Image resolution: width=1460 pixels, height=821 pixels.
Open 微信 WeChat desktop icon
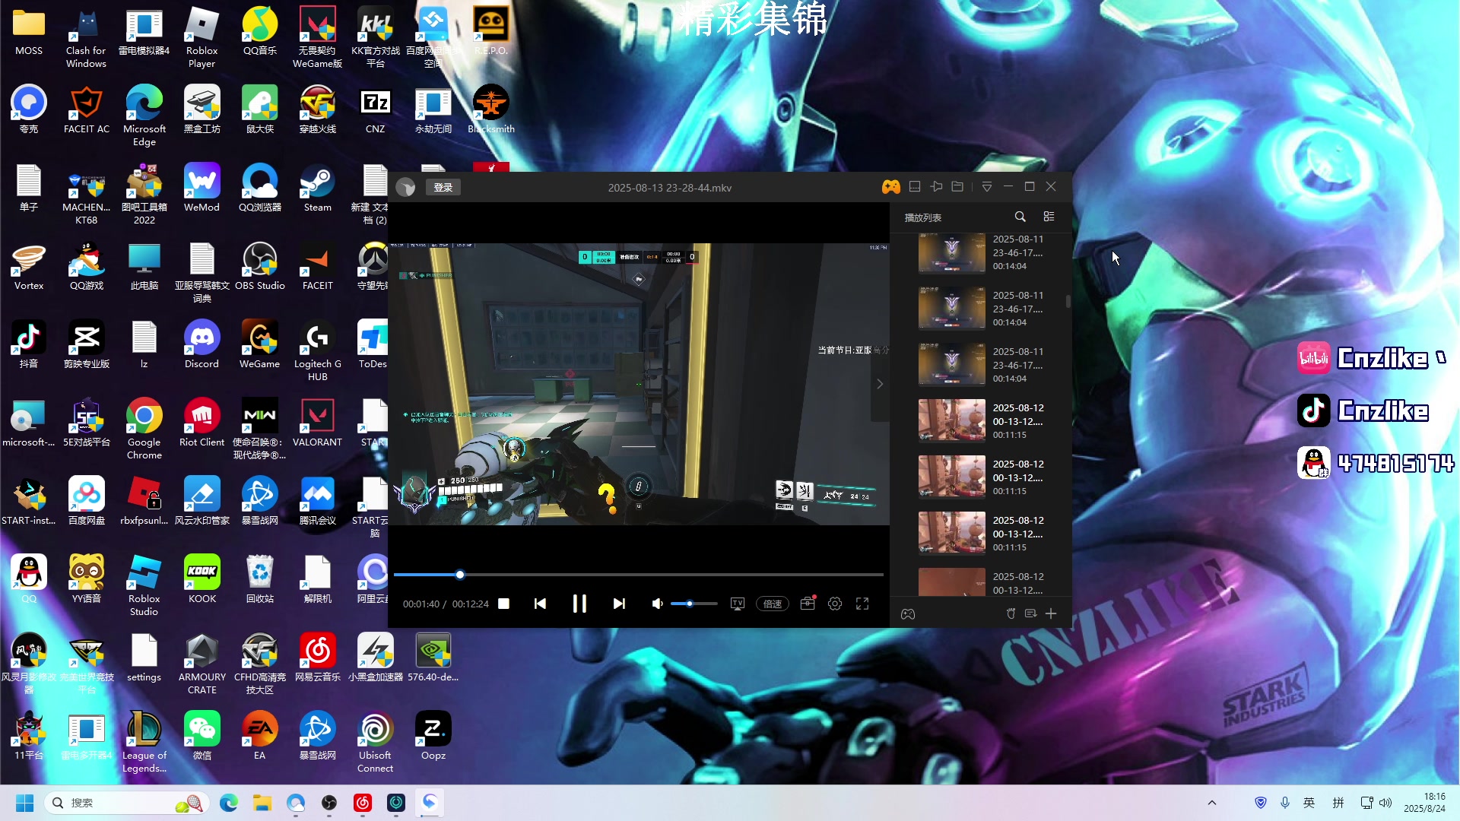[202, 736]
